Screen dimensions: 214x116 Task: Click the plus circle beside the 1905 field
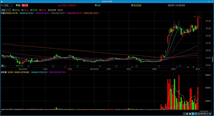2,5
